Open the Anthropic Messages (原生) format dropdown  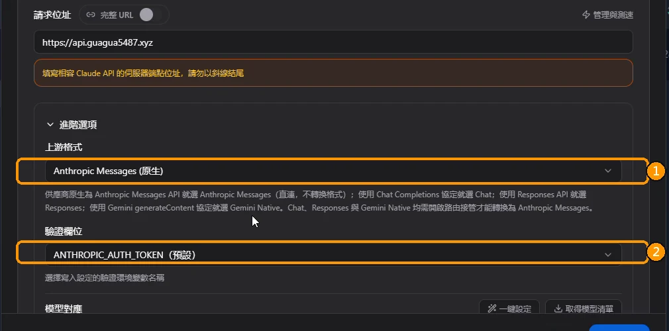pyautogui.click(x=333, y=171)
